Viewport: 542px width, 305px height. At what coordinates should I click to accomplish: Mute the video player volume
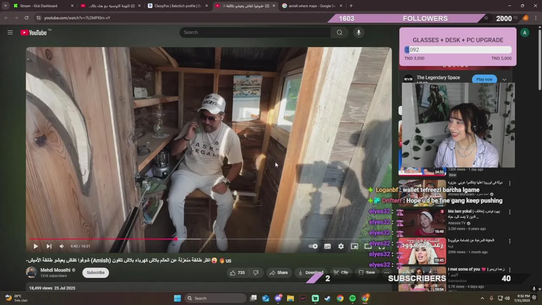click(62, 246)
